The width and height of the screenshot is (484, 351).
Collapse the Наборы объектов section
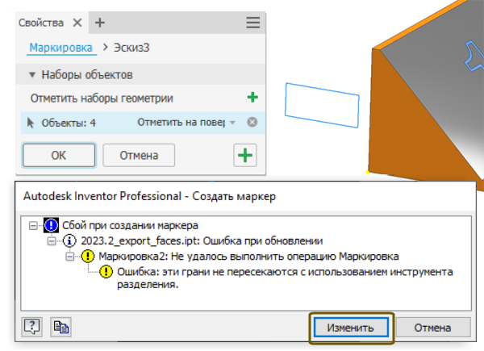[32, 75]
